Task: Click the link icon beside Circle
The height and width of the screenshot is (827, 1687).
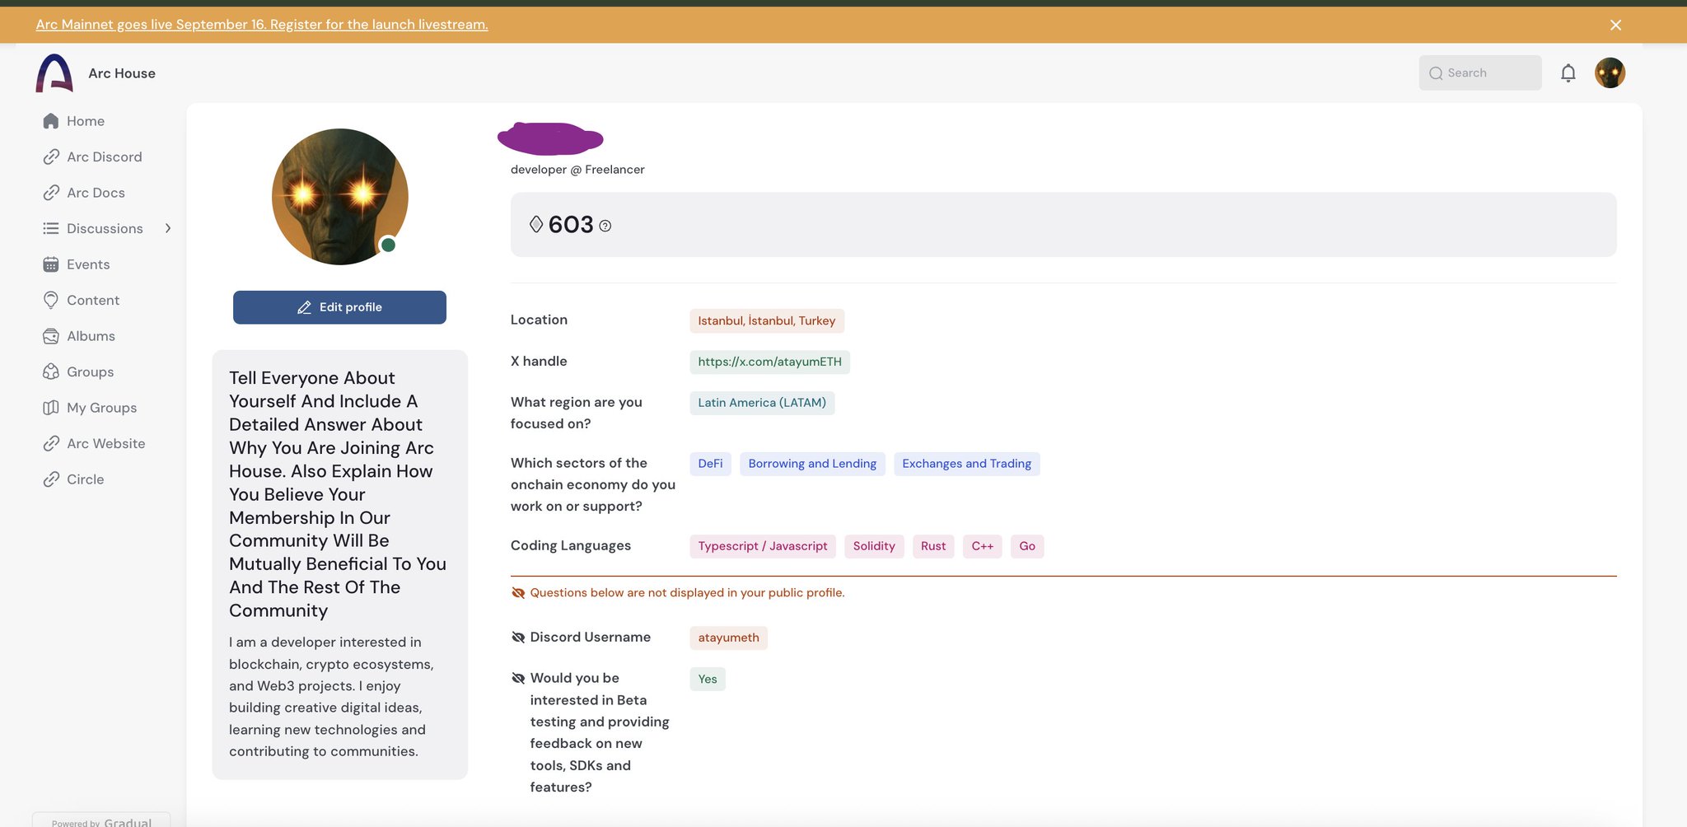Action: [x=51, y=479]
